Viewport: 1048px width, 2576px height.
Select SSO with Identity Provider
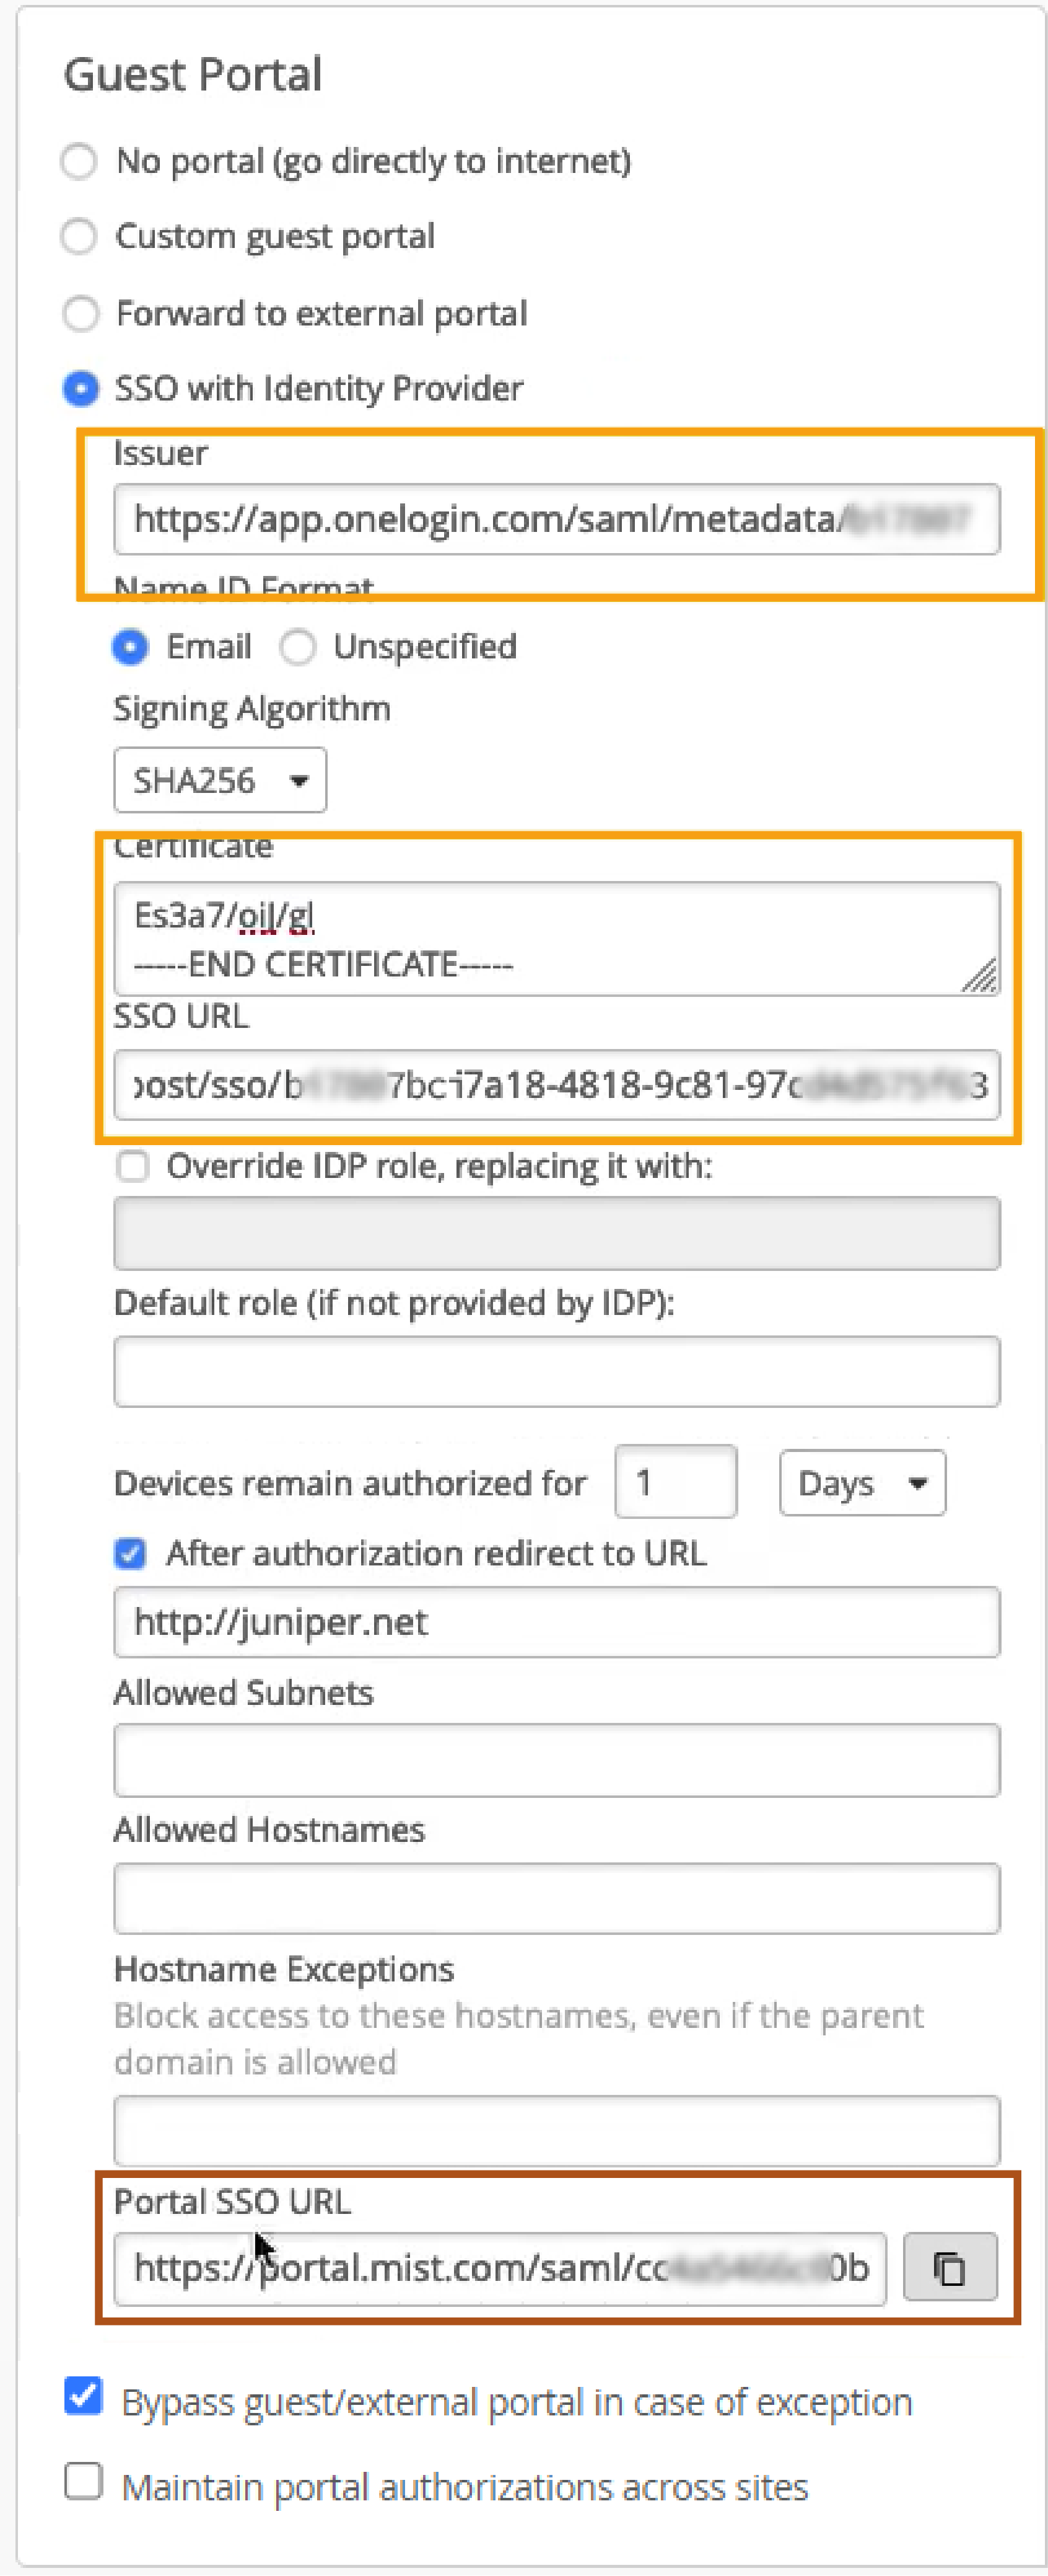[80, 388]
